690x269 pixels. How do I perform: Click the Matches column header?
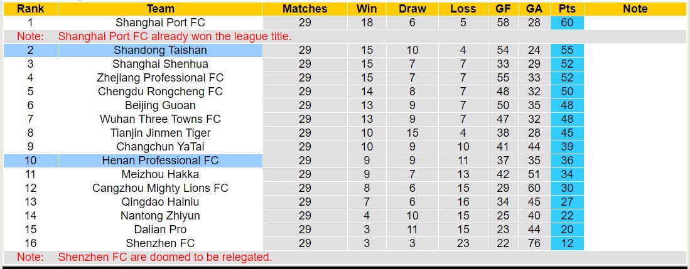pyautogui.click(x=305, y=9)
